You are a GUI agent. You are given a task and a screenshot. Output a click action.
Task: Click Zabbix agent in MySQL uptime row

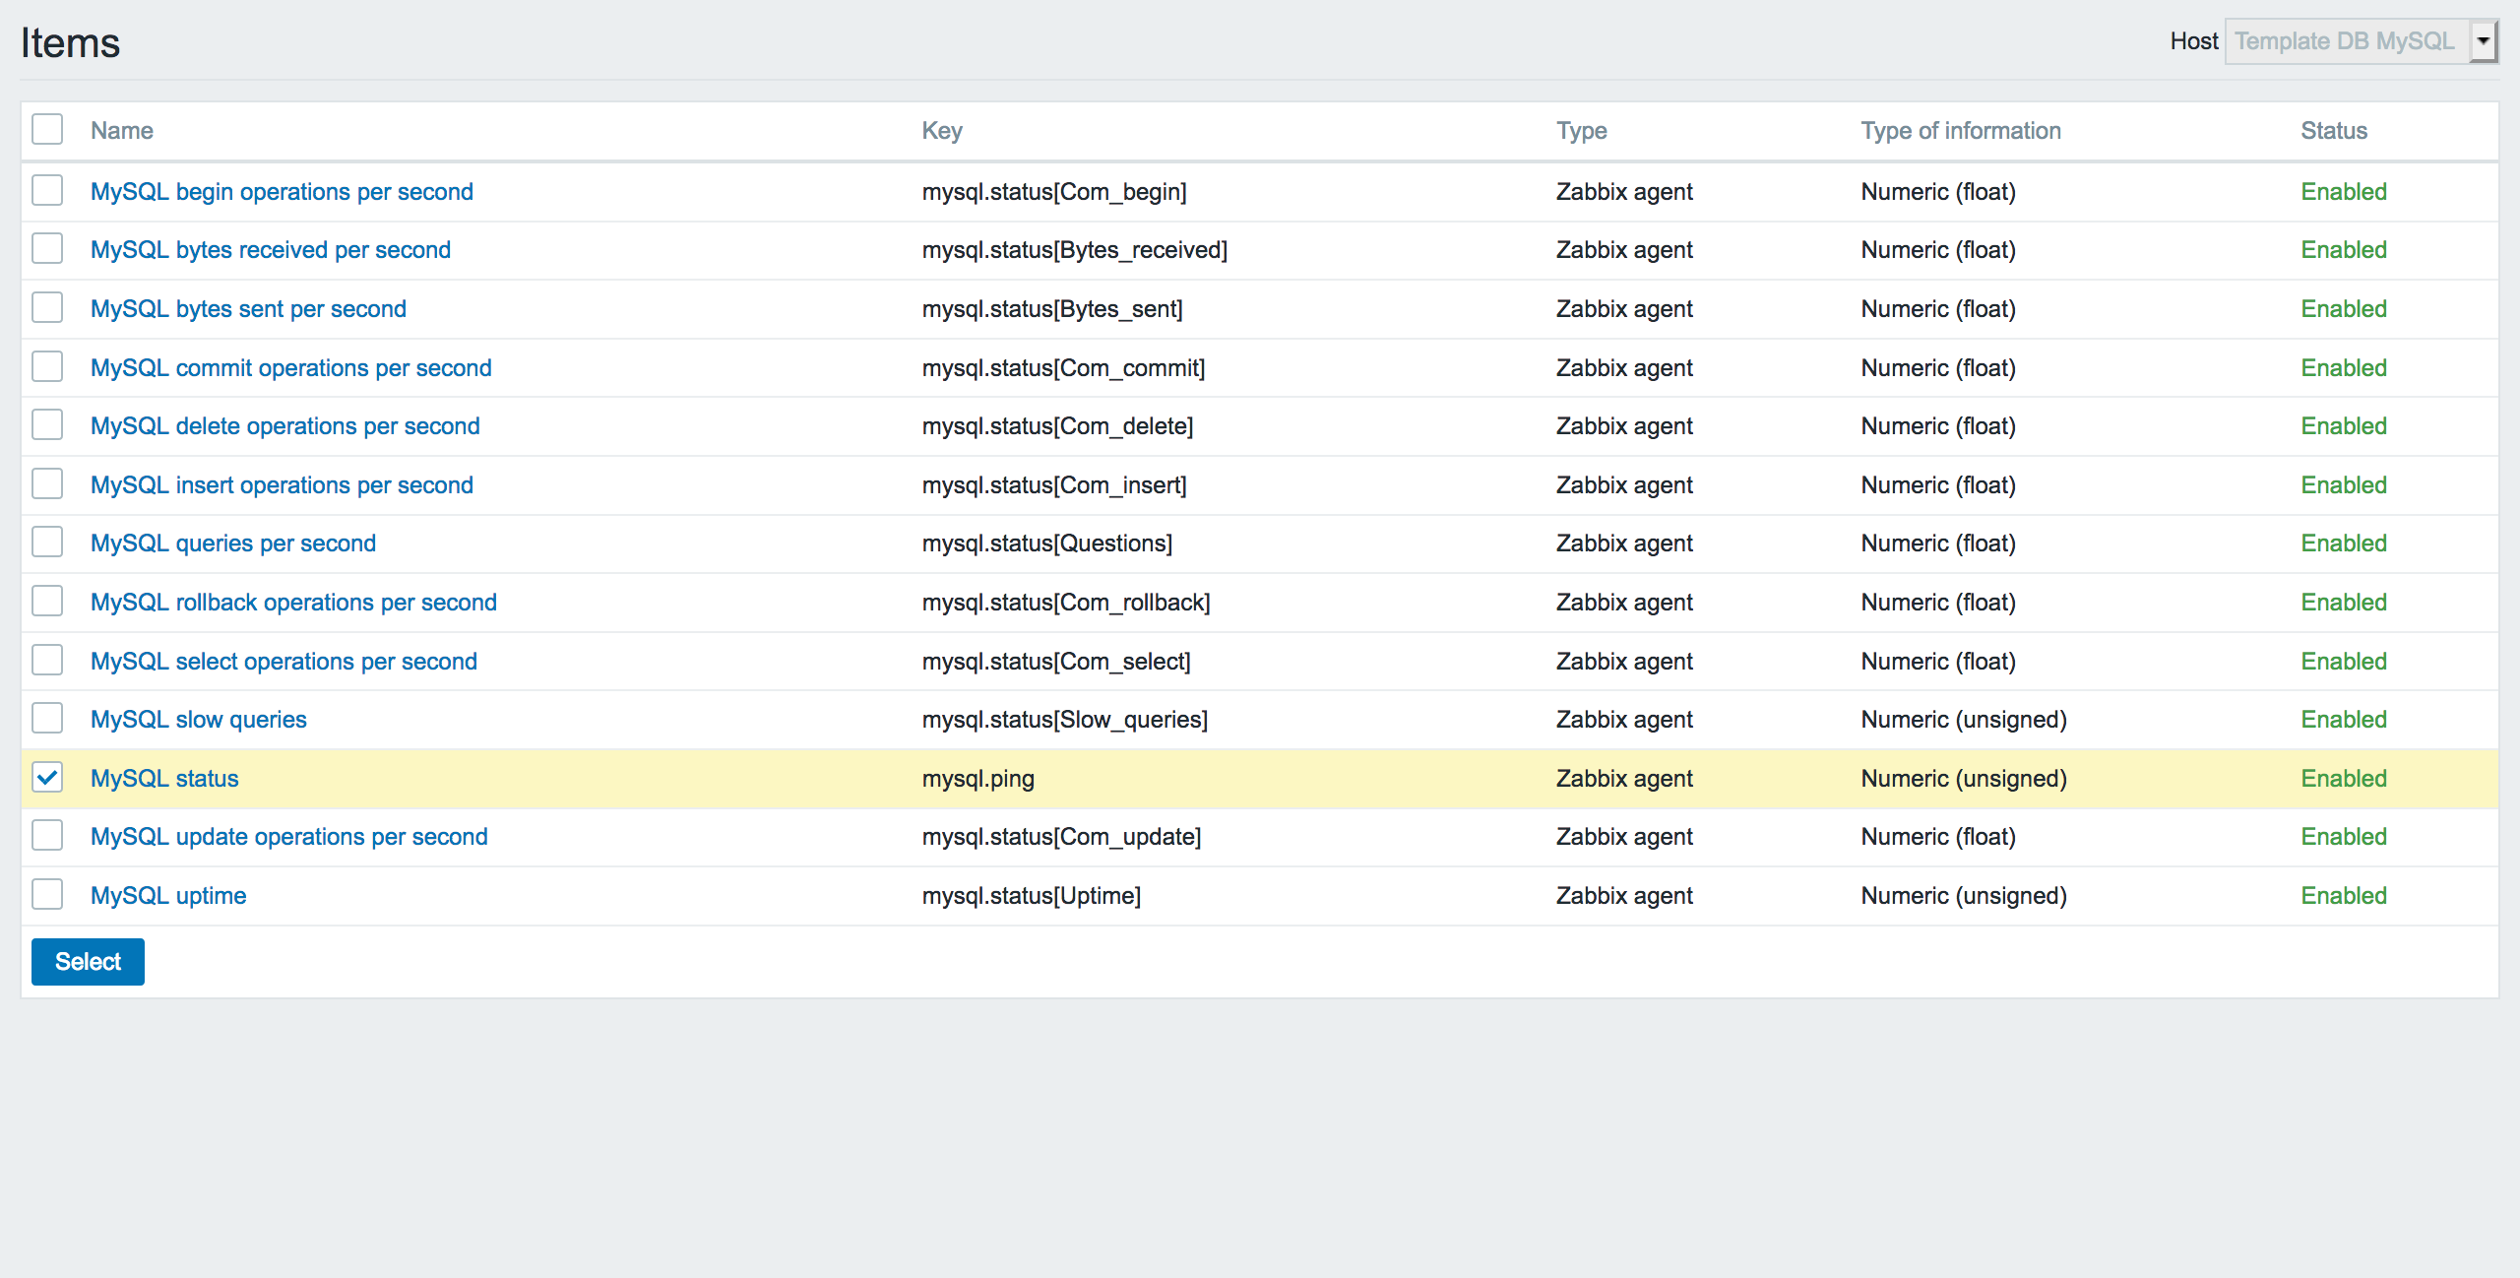(x=1624, y=896)
